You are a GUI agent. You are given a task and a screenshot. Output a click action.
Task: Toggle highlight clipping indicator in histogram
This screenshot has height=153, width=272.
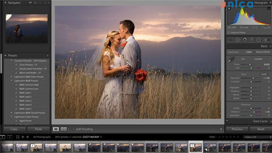[269, 8]
